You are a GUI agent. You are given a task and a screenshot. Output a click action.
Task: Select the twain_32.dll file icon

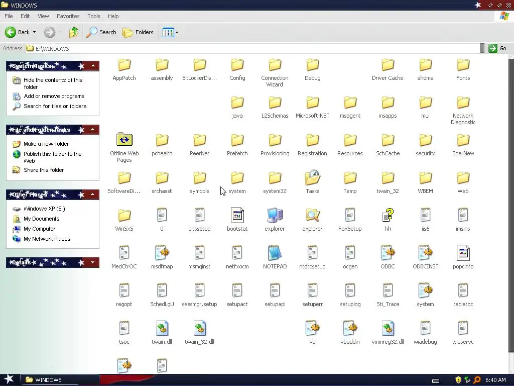[x=199, y=329]
